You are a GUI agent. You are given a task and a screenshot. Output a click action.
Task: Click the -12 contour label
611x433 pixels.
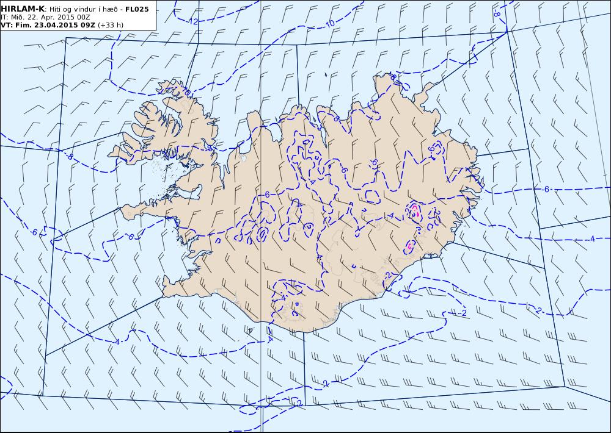tap(192, 21)
